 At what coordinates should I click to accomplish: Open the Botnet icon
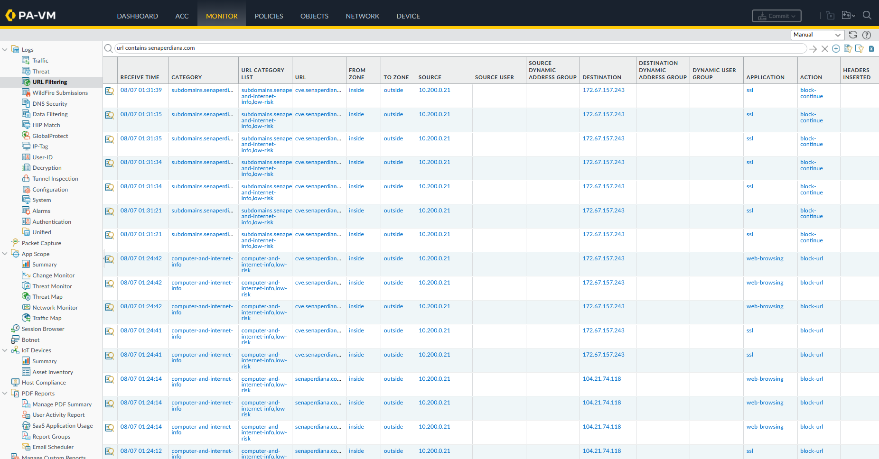tap(15, 340)
